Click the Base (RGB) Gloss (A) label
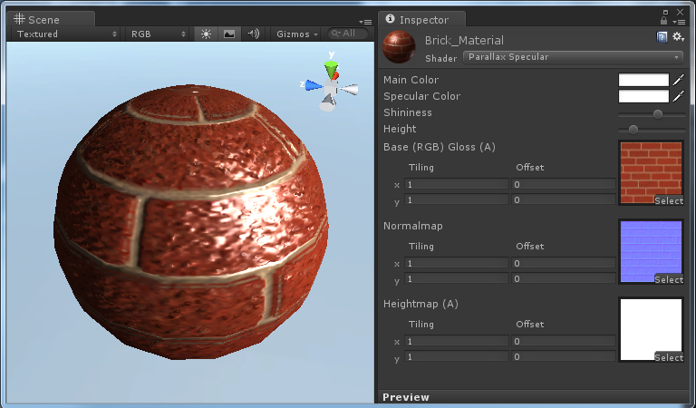 pos(440,147)
